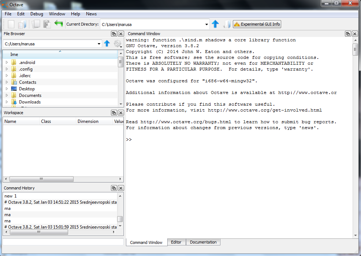
Task: Switch to the Editor tab
Action: (x=176, y=242)
